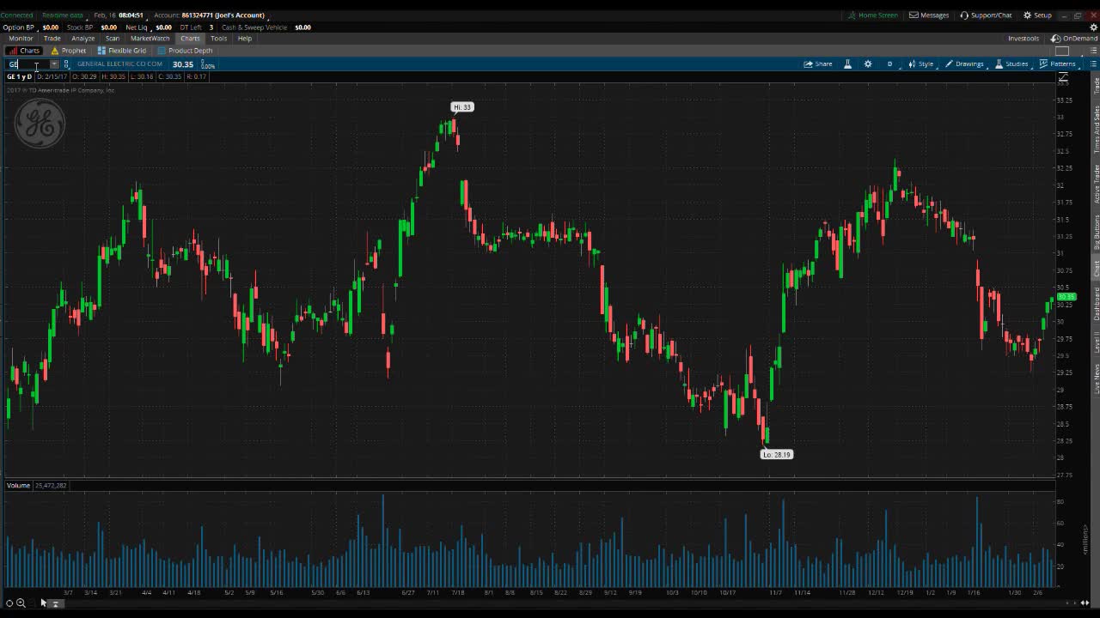
Task: Open the Big Buttons sidebar panel
Action: click(1096, 233)
